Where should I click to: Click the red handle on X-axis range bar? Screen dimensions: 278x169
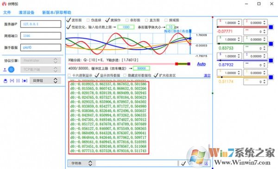point(177,64)
